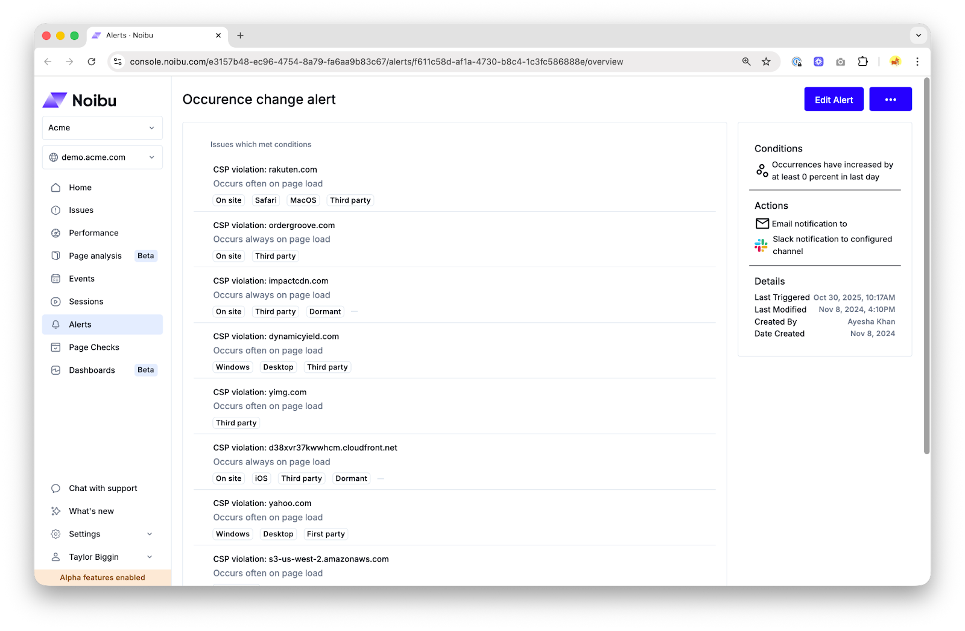The width and height of the screenshot is (965, 631).
Task: Click the Events calendar icon
Action: [x=56, y=279]
